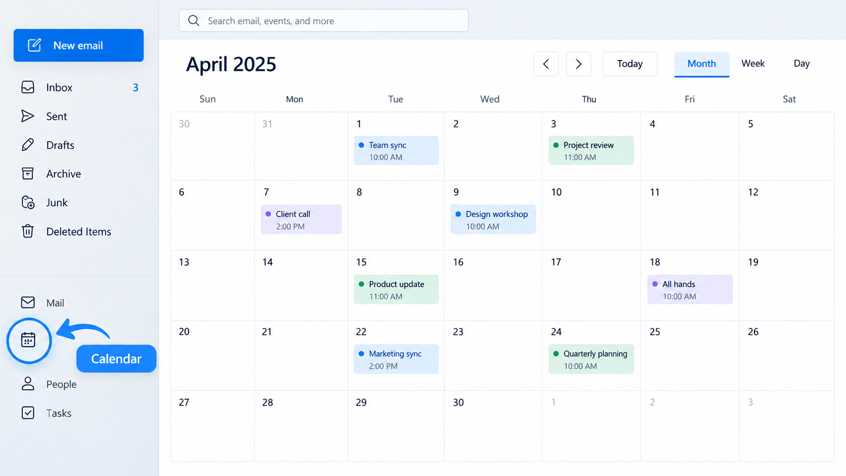Select the Drafts folder label

click(x=60, y=145)
